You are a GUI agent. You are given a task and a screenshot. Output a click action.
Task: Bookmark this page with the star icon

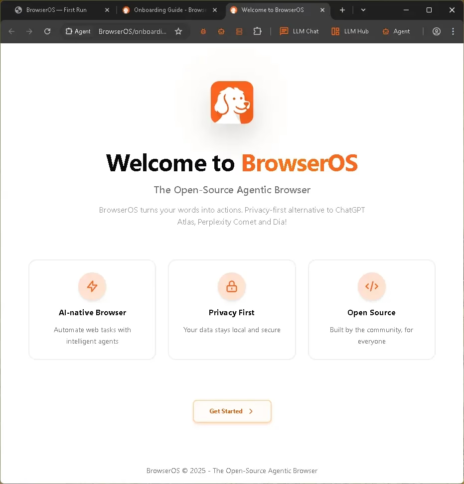point(178,31)
